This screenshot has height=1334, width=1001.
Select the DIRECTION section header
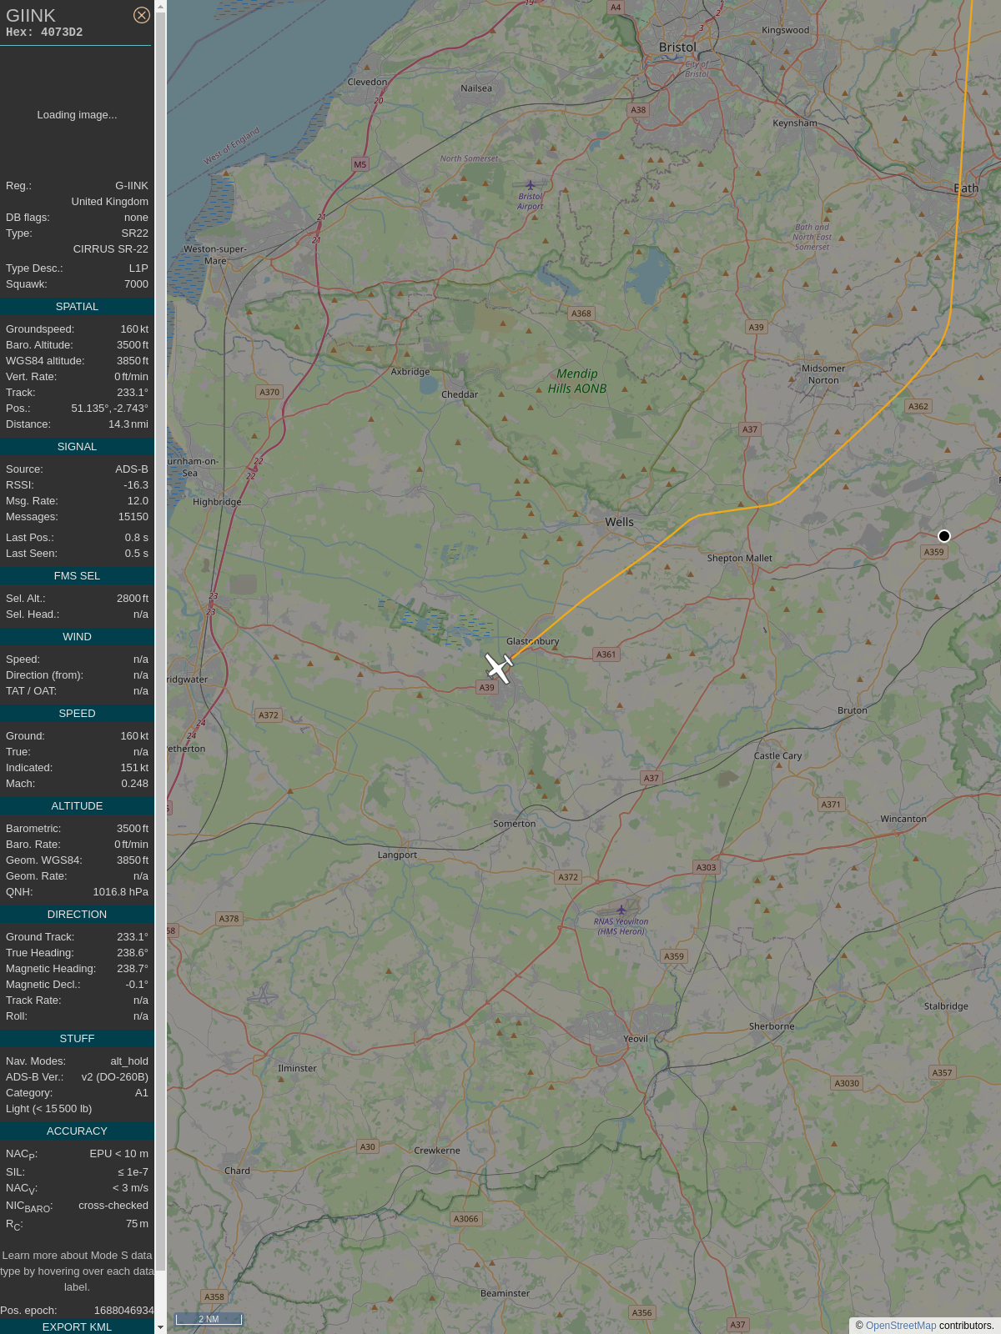(77, 915)
